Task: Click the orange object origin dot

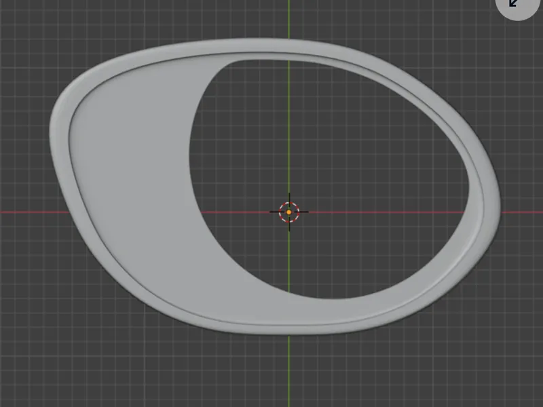Action: point(289,212)
